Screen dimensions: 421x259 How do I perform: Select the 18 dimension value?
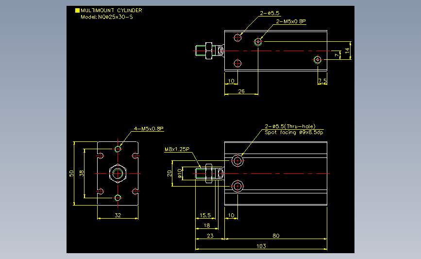click(206, 225)
